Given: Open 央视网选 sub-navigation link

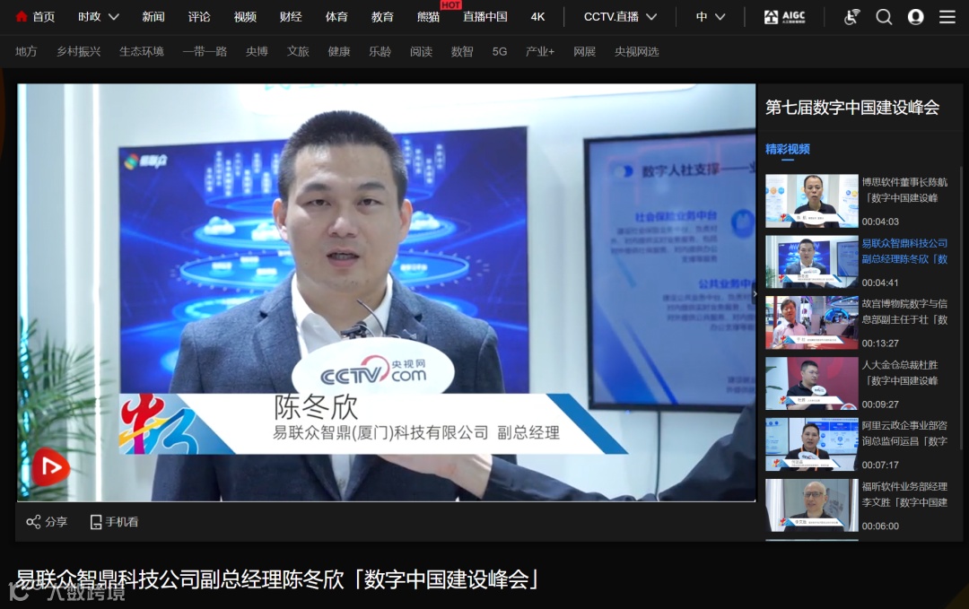Looking at the screenshot, I should [x=636, y=51].
